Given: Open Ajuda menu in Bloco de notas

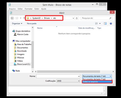Looking at the screenshot, I should pos(44,9).
